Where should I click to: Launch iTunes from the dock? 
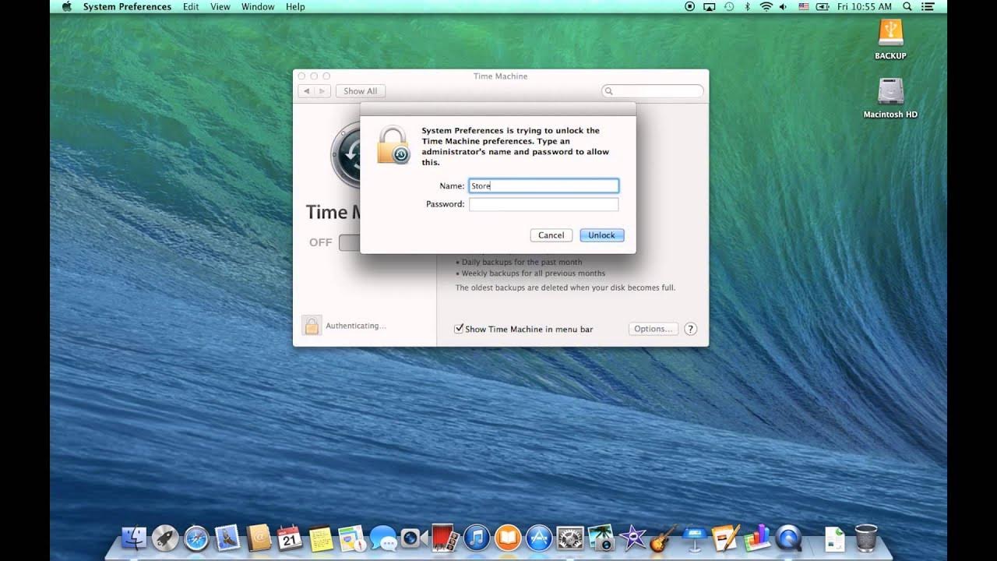tap(477, 538)
